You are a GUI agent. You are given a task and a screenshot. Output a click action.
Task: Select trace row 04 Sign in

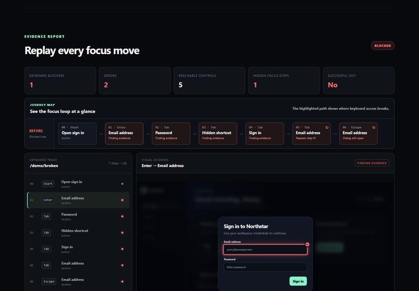pos(78,249)
